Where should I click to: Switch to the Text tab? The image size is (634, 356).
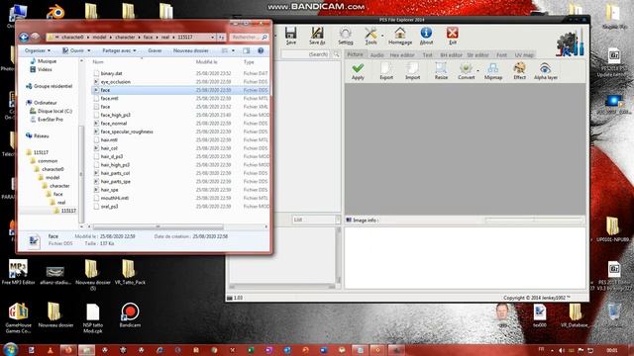(427, 55)
